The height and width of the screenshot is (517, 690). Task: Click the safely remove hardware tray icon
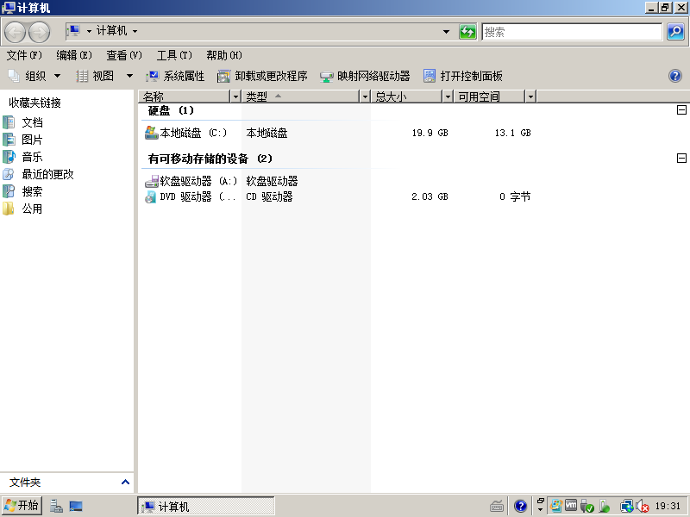pyautogui.click(x=586, y=507)
